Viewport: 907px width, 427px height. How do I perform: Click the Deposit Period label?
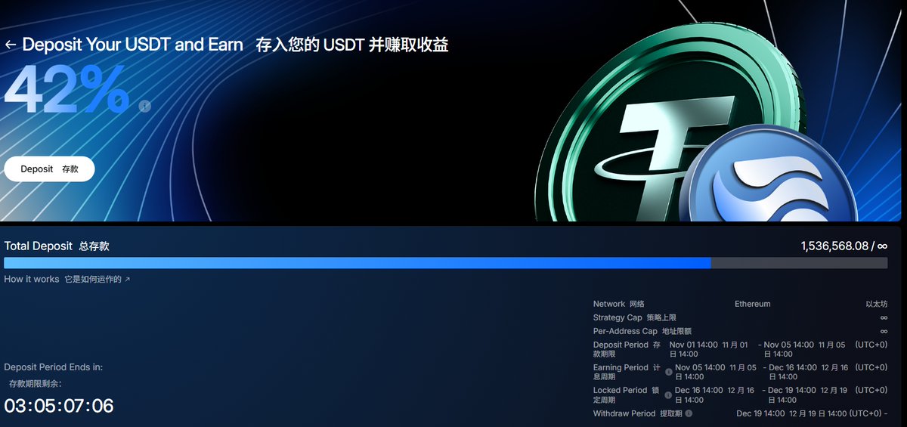627,349
